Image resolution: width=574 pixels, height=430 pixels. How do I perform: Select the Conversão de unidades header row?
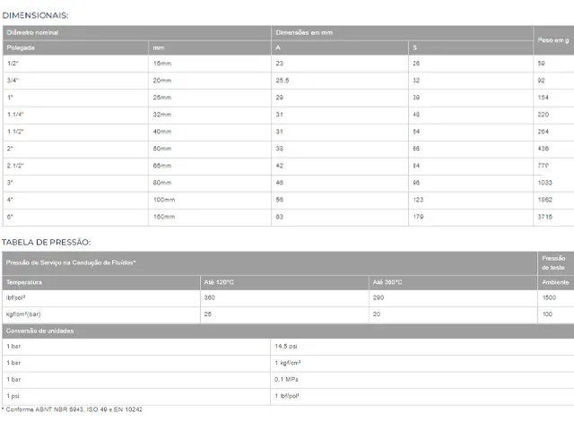coord(288,331)
